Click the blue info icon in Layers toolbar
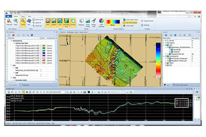The height and width of the screenshot is (137, 206). [166, 35]
